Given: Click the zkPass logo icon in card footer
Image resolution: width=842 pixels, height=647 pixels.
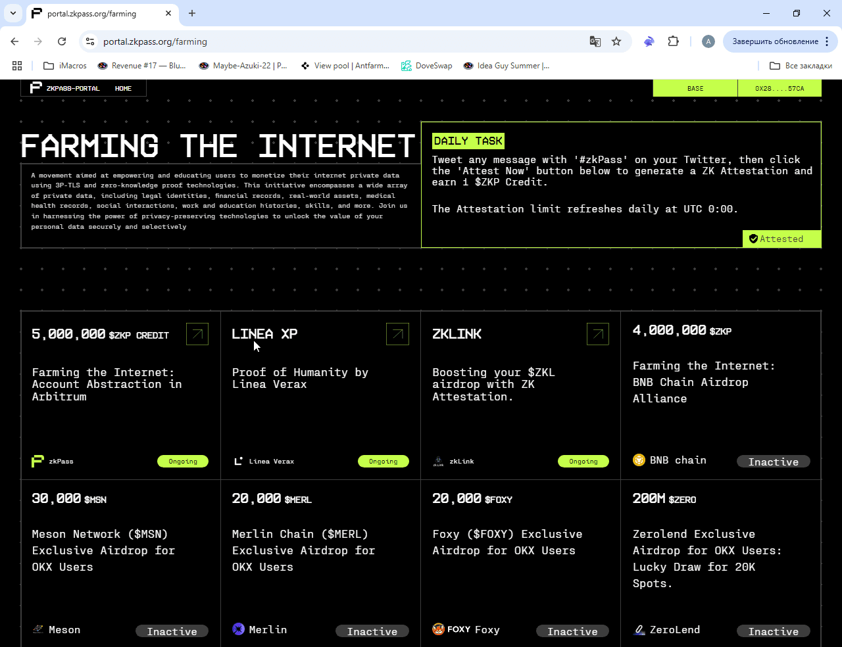Looking at the screenshot, I should (37, 461).
